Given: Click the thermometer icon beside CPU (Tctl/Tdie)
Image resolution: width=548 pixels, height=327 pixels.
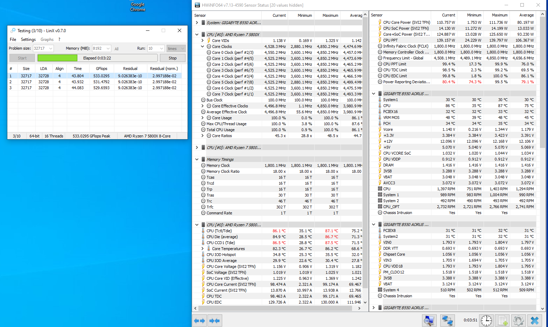Looking at the screenshot, I should tap(203, 231).
